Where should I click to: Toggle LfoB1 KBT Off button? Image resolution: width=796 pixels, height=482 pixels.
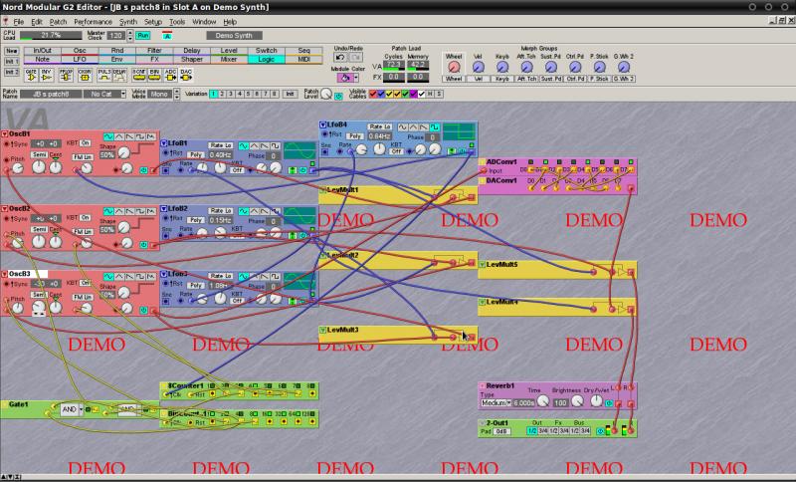[x=237, y=170]
